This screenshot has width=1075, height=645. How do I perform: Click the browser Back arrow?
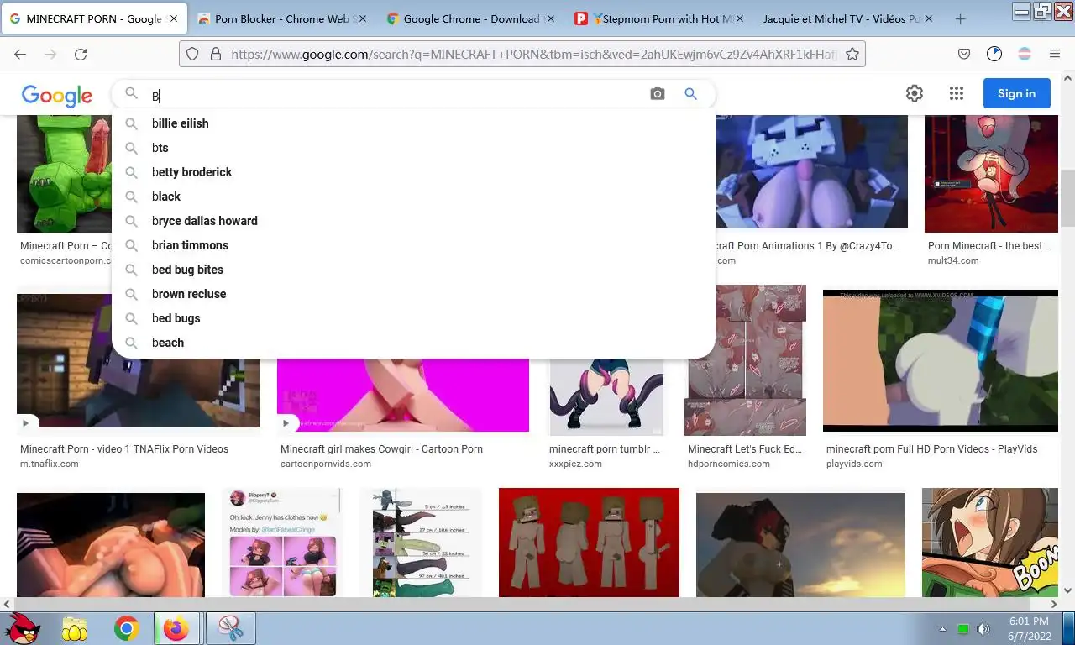20,54
